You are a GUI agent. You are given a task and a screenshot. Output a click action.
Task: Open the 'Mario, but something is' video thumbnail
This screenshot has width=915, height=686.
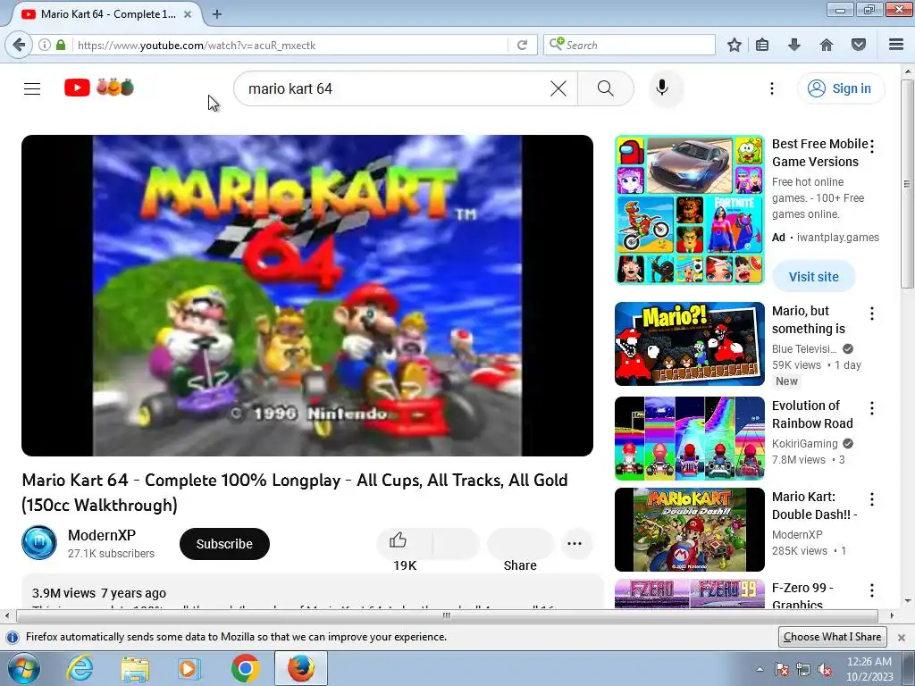point(689,344)
